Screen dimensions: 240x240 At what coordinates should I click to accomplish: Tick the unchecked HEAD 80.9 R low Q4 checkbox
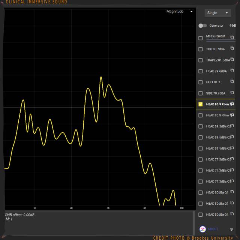tap(200, 115)
